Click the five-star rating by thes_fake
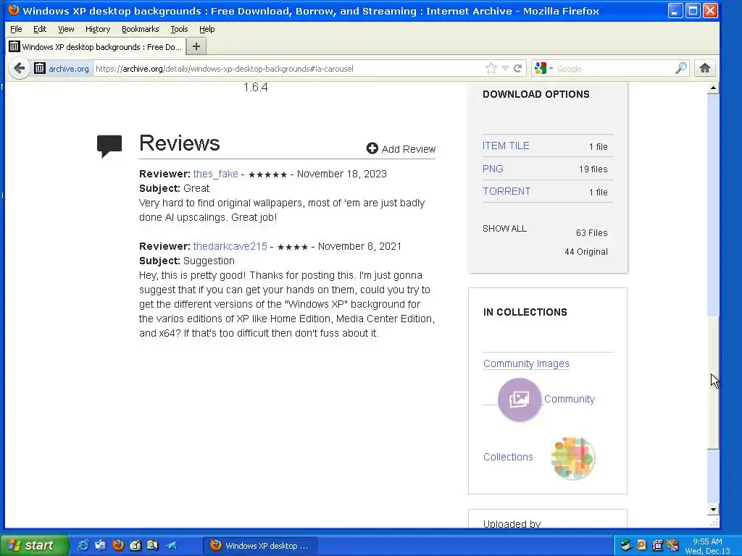The image size is (742, 556). 267,174
